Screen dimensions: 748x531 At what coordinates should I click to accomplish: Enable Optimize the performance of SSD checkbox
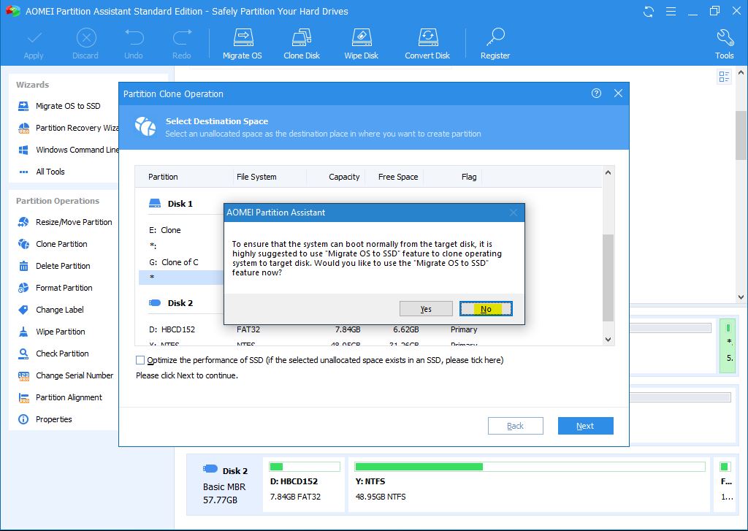[x=140, y=360]
